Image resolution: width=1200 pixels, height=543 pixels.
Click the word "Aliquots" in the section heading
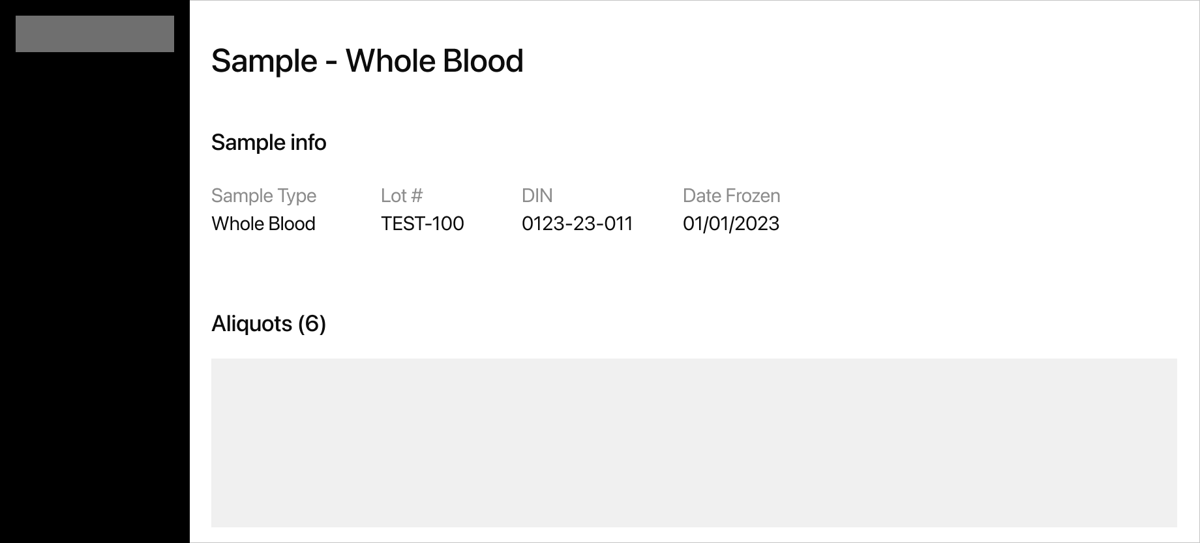[252, 324]
